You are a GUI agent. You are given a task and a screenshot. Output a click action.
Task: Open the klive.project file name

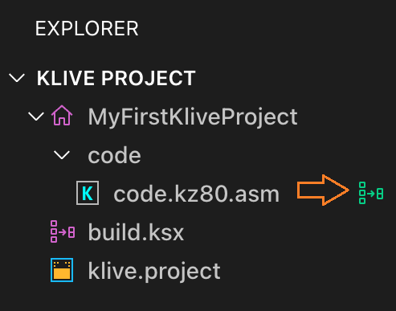point(154,272)
